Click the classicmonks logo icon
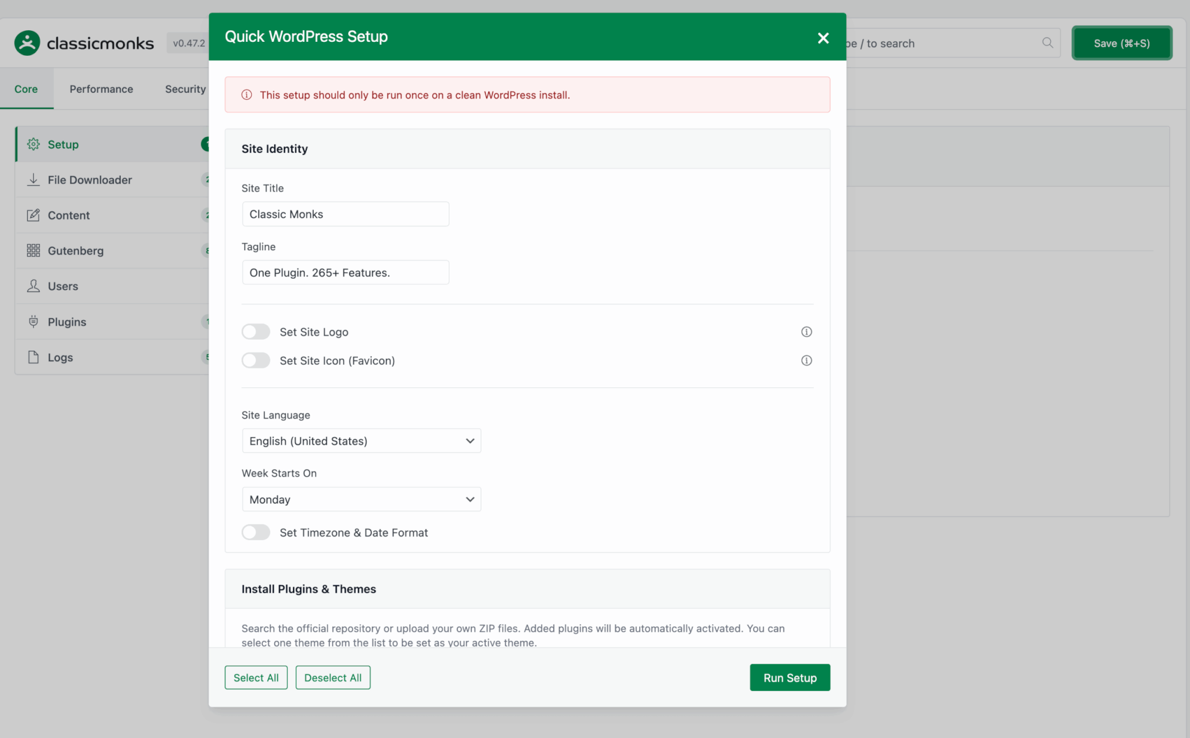The width and height of the screenshot is (1190, 738). coord(28,42)
